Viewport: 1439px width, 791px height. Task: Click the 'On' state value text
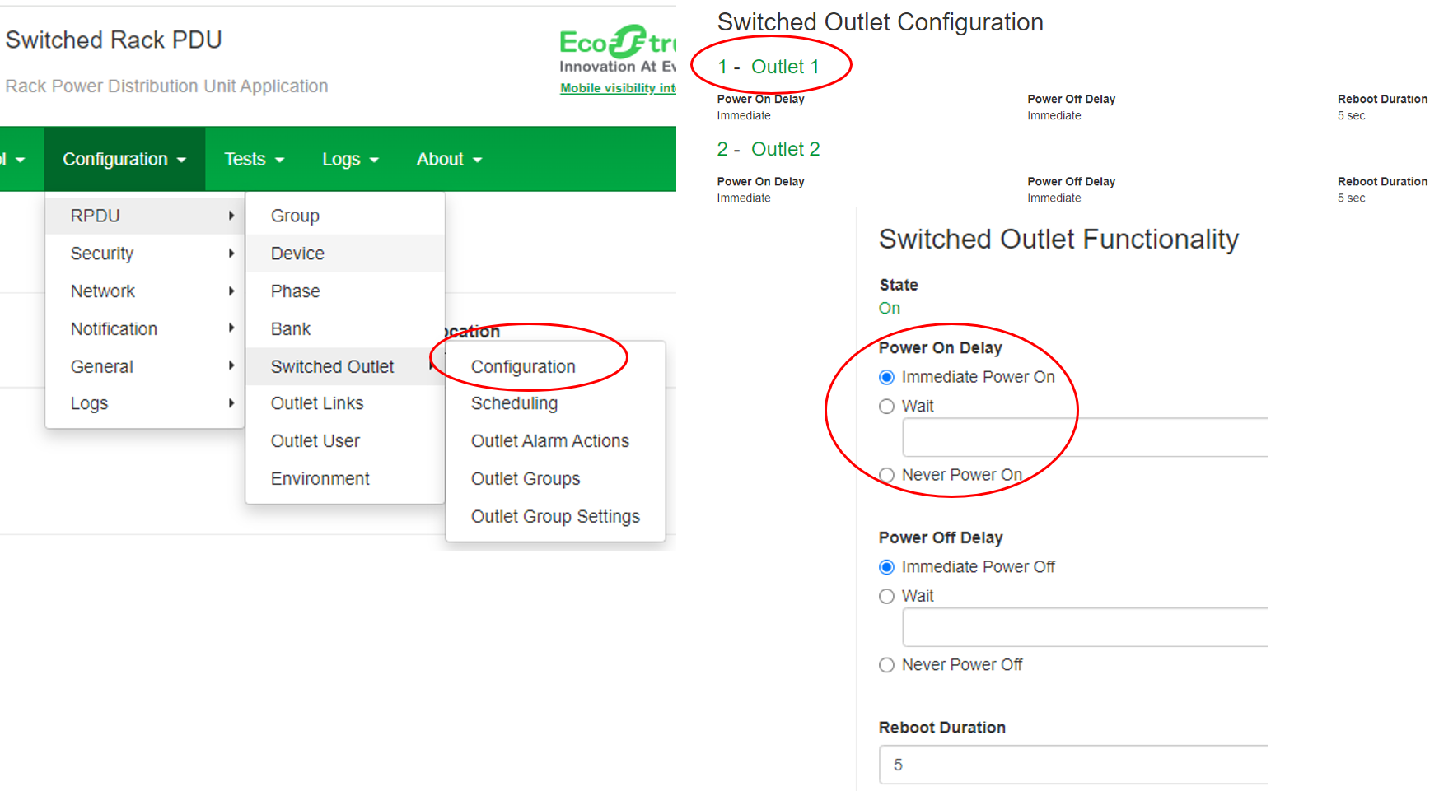tap(890, 308)
